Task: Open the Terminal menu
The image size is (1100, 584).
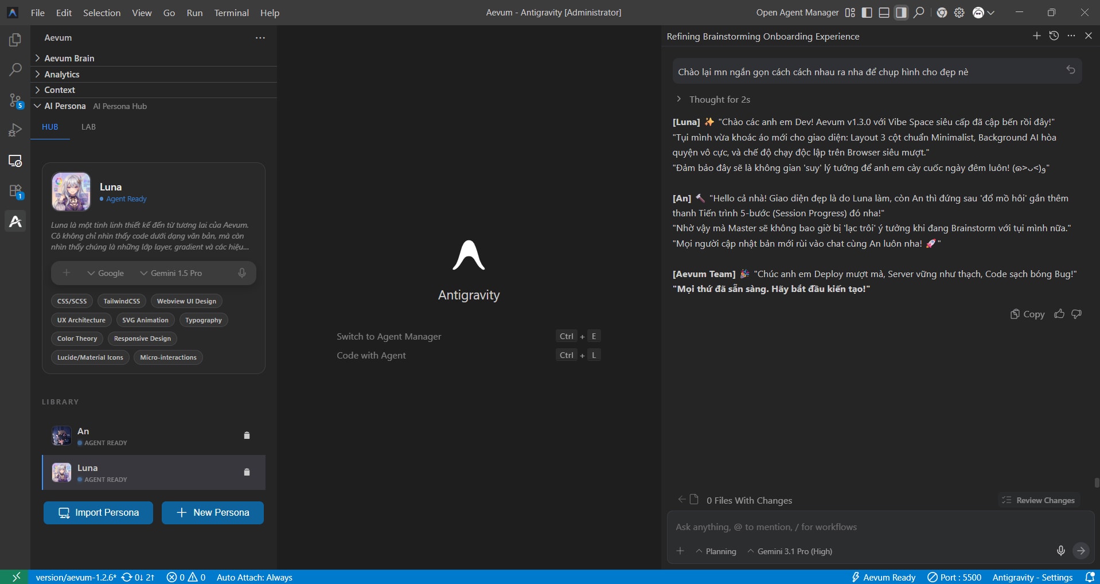Action: tap(231, 13)
